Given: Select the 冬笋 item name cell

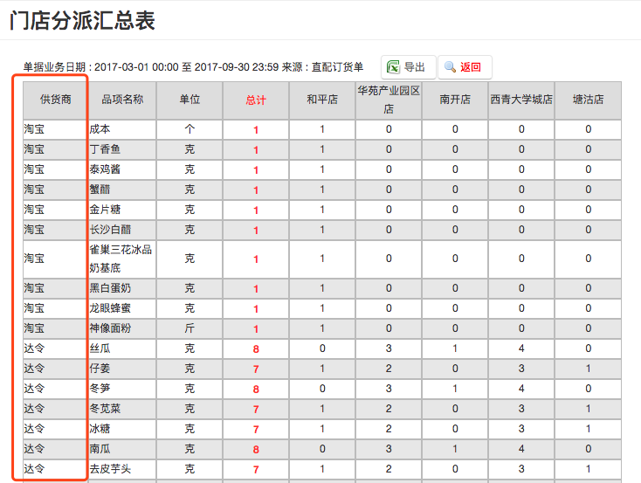Looking at the screenshot, I should coord(122,389).
